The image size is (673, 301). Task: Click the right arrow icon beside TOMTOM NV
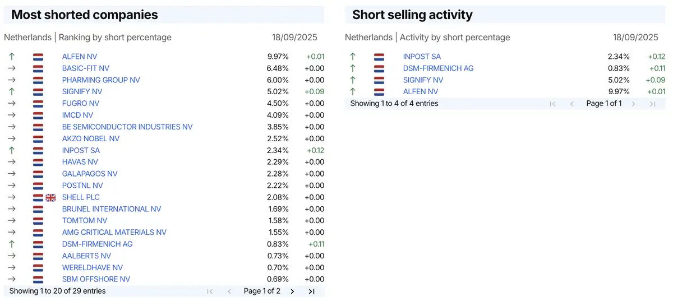[x=12, y=221]
